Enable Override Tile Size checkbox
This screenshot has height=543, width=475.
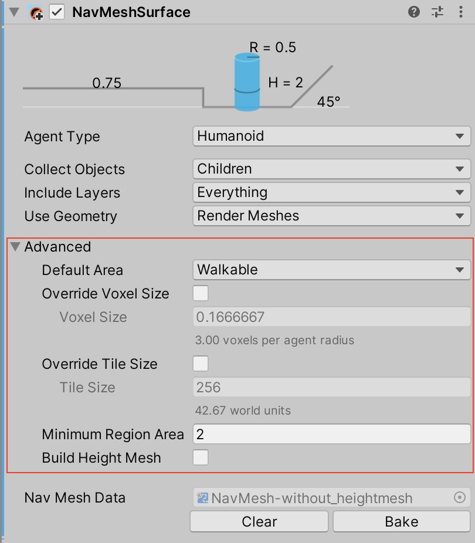coord(201,364)
